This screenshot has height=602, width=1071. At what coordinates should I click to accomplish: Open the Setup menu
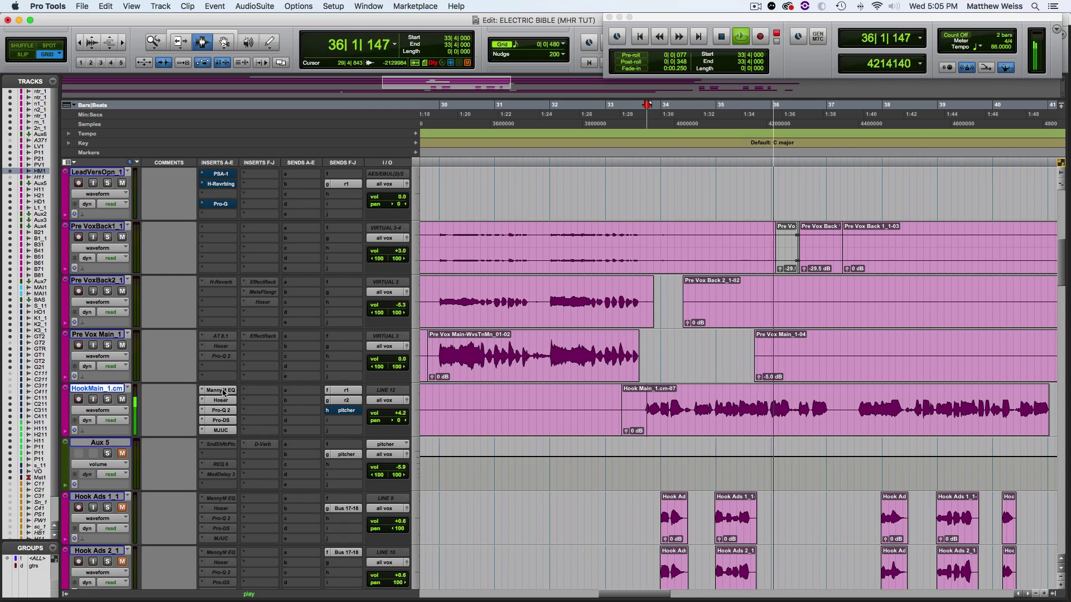coord(333,6)
